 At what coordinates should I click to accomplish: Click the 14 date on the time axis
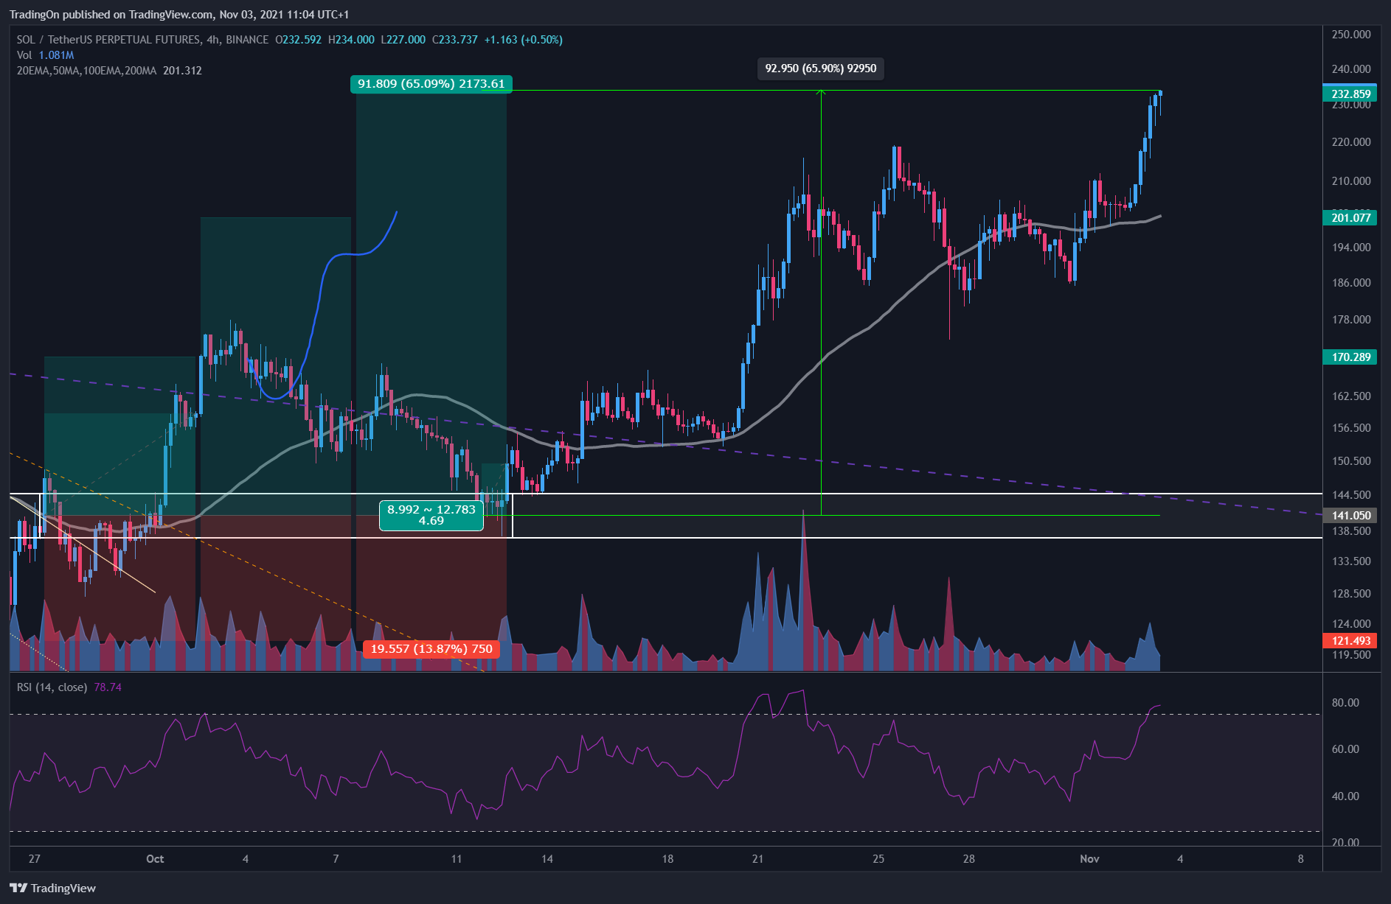point(547,859)
